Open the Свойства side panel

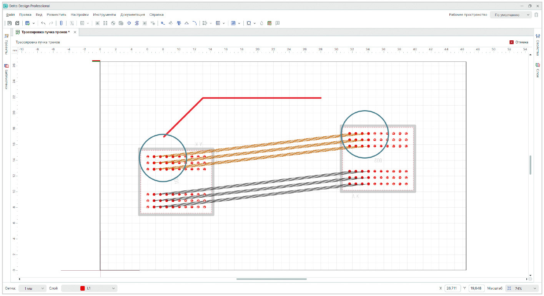pos(538,45)
